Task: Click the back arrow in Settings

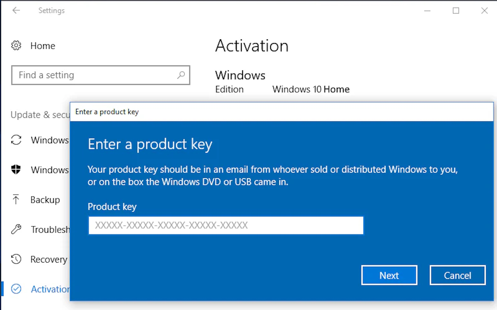Action: 16,11
